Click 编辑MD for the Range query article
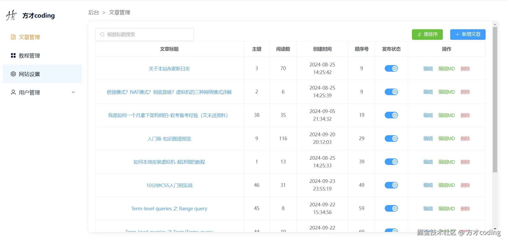The image size is (507, 243). [x=447, y=208]
